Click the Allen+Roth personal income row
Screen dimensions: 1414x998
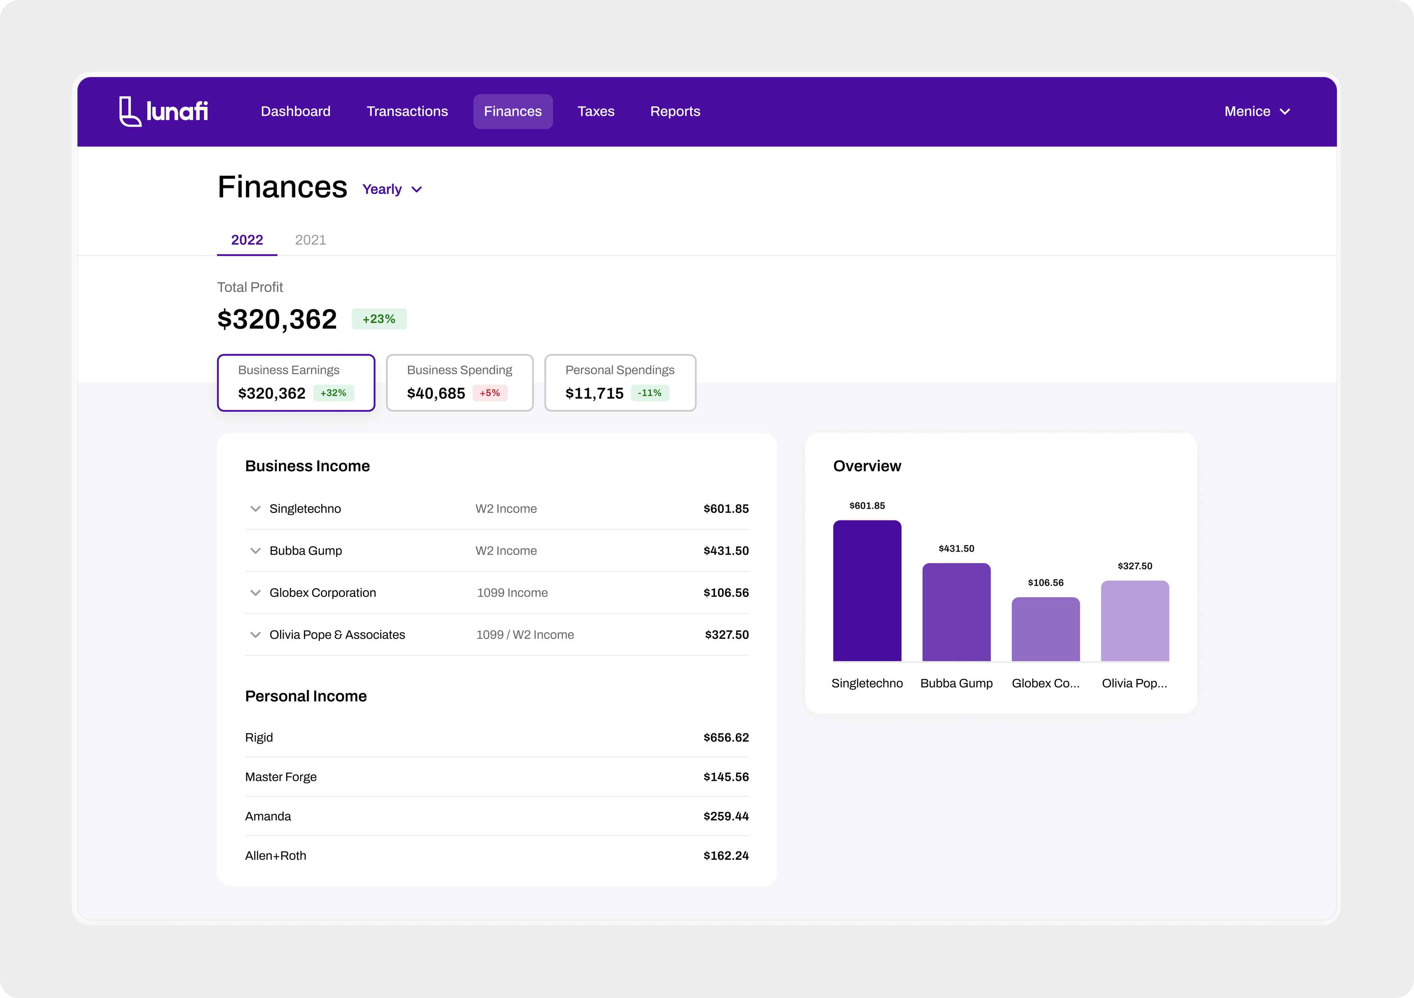click(x=497, y=856)
